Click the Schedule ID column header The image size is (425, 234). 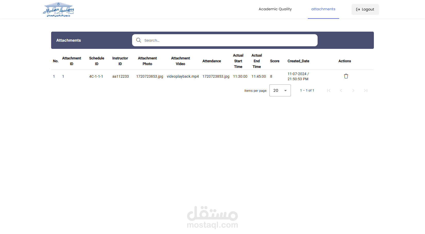[x=97, y=61]
